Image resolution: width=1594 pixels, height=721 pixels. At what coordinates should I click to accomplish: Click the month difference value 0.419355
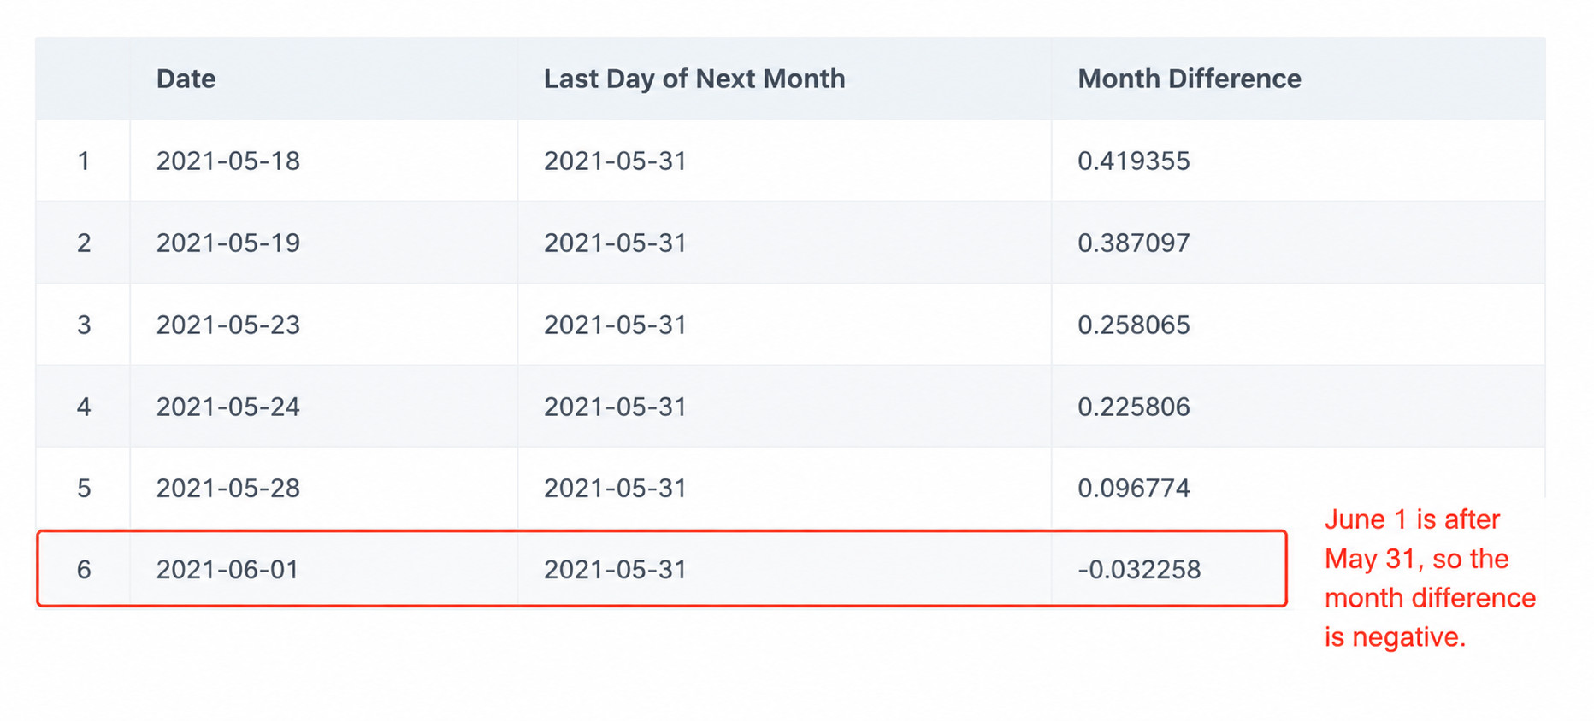(x=1133, y=161)
